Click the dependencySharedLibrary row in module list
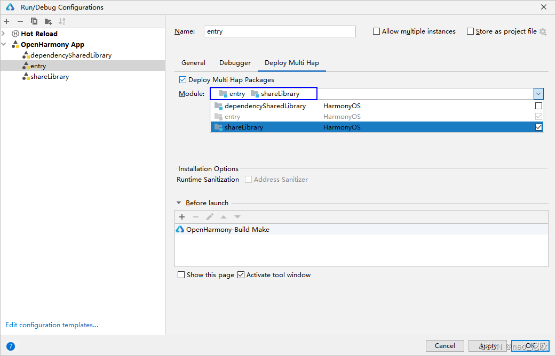The image size is (556, 356). click(x=377, y=106)
